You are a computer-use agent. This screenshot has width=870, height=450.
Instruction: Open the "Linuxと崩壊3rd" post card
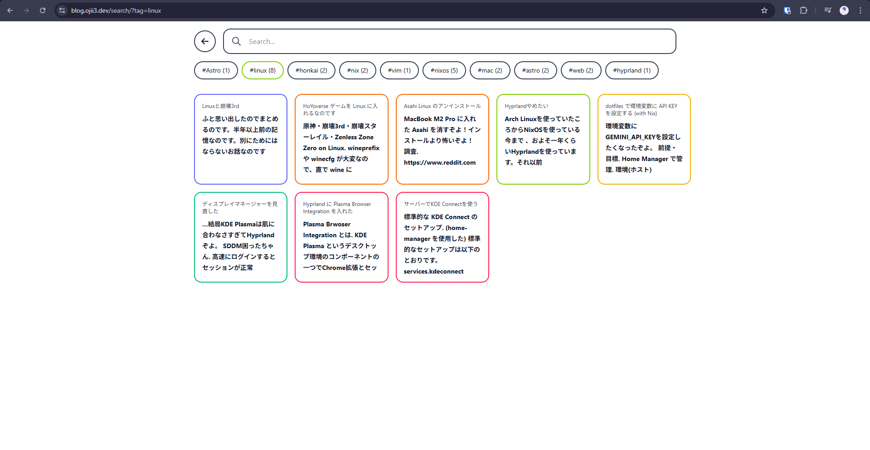coord(240,139)
